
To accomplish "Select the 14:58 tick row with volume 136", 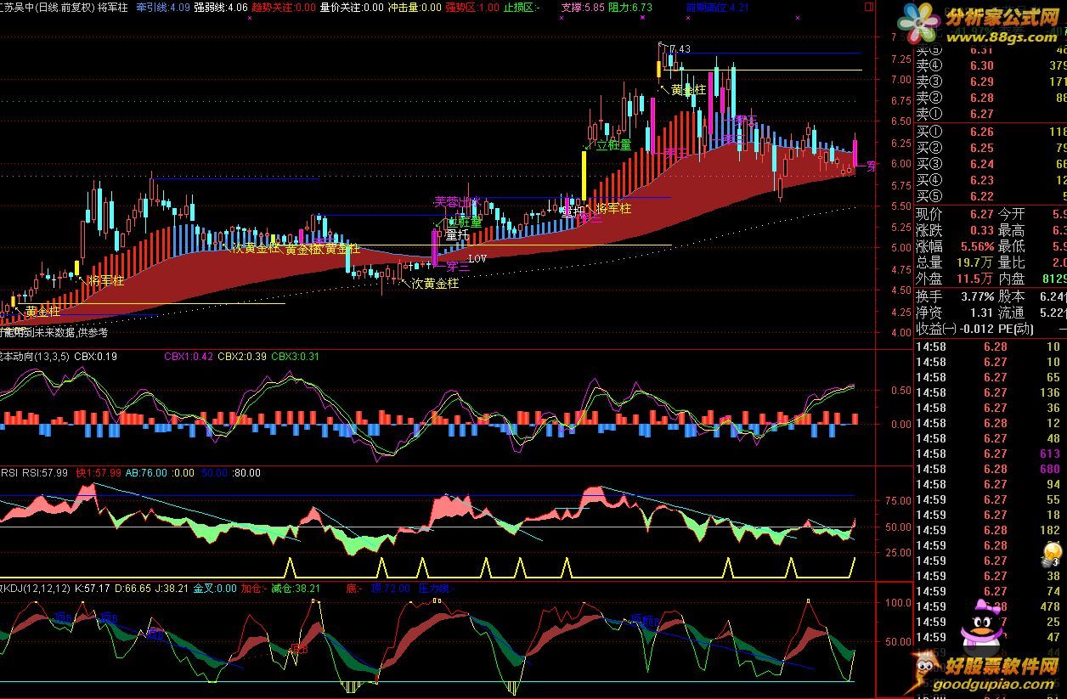I will click(x=991, y=392).
